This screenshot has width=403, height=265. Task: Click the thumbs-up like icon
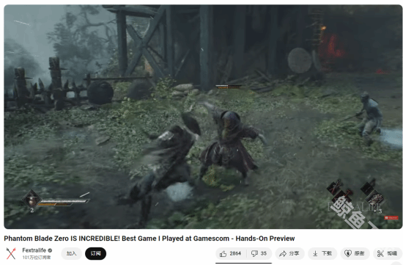[223, 254]
